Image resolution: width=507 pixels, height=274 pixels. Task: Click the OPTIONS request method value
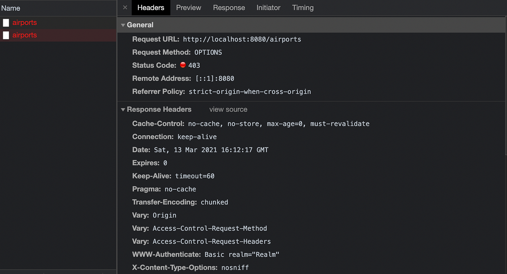point(208,52)
